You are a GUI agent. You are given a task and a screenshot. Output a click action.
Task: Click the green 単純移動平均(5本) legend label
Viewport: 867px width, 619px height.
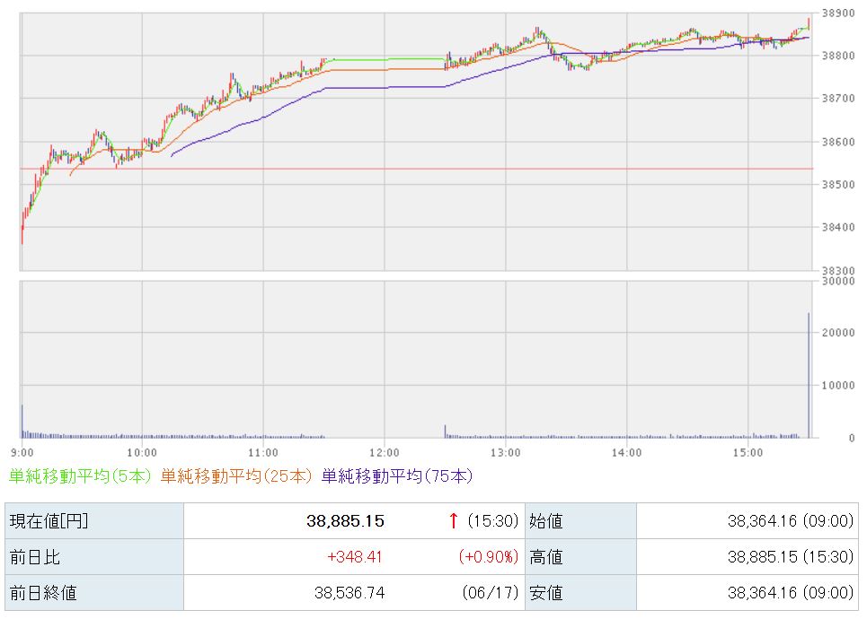click(x=80, y=476)
